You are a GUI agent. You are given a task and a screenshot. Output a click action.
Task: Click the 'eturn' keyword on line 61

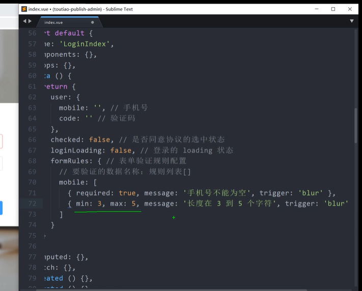click(x=56, y=86)
